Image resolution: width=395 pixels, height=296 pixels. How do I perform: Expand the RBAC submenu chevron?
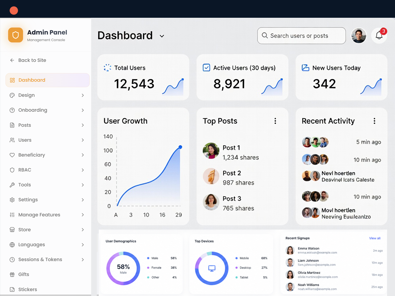point(83,170)
